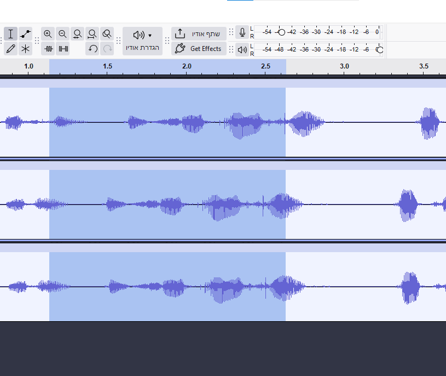This screenshot has width=446, height=376.
Task: Fit selection to width
Action: pyautogui.click(x=78, y=34)
